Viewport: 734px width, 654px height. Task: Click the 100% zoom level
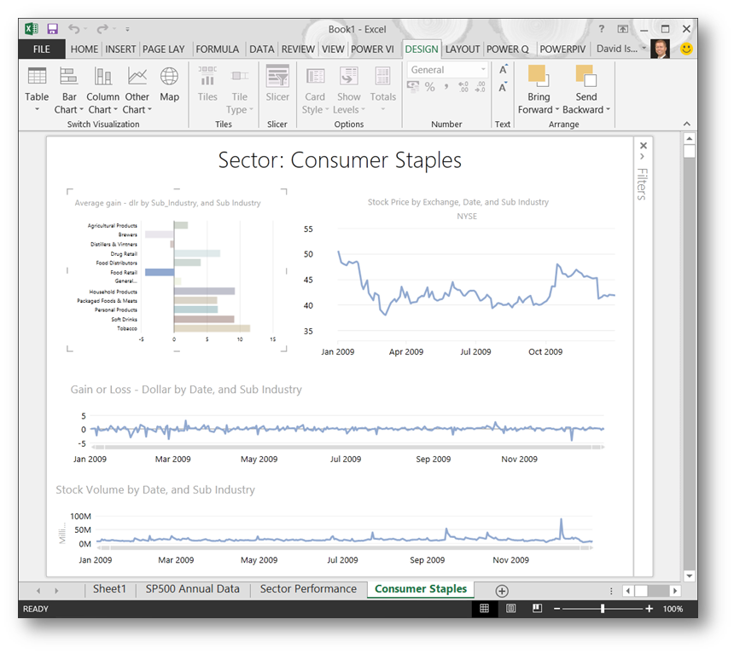tap(673, 609)
